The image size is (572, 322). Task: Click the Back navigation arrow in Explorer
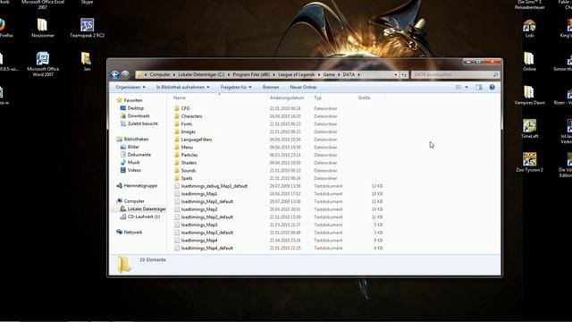click(x=114, y=74)
